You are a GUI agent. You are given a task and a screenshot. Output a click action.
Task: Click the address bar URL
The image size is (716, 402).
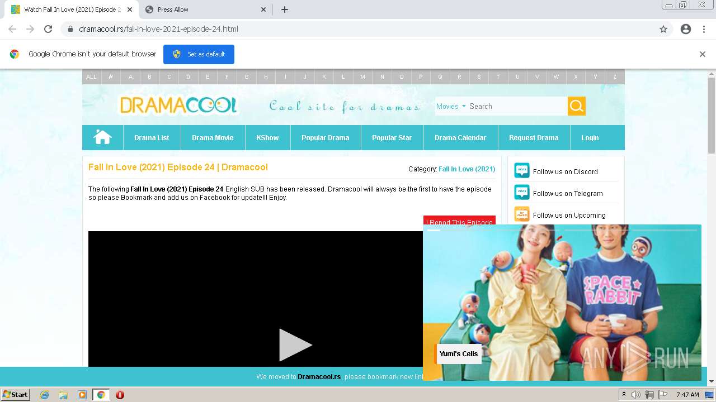pos(158,29)
